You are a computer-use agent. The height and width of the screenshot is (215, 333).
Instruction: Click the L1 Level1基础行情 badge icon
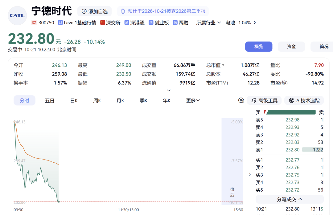click(60, 23)
